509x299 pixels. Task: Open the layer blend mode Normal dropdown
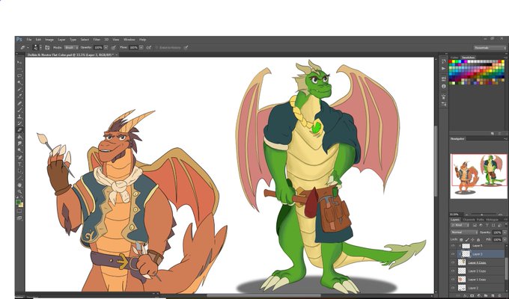(464, 232)
